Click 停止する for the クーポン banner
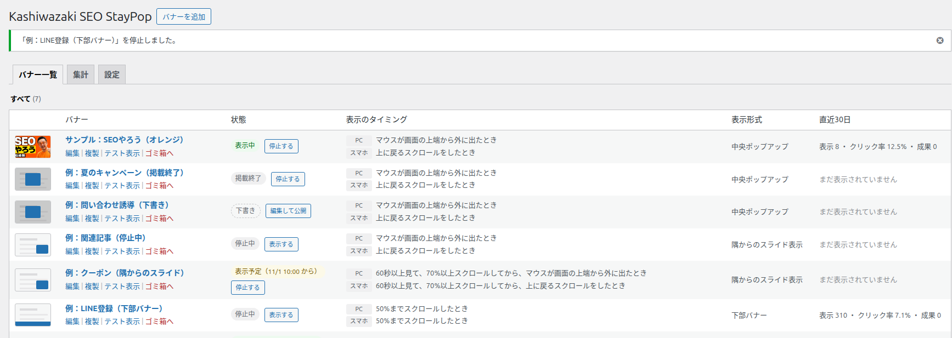 (x=248, y=288)
